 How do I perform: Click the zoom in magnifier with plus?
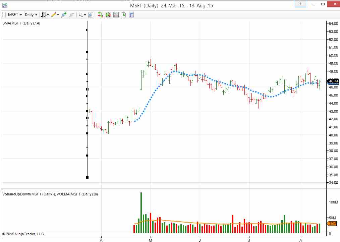click(64, 15)
